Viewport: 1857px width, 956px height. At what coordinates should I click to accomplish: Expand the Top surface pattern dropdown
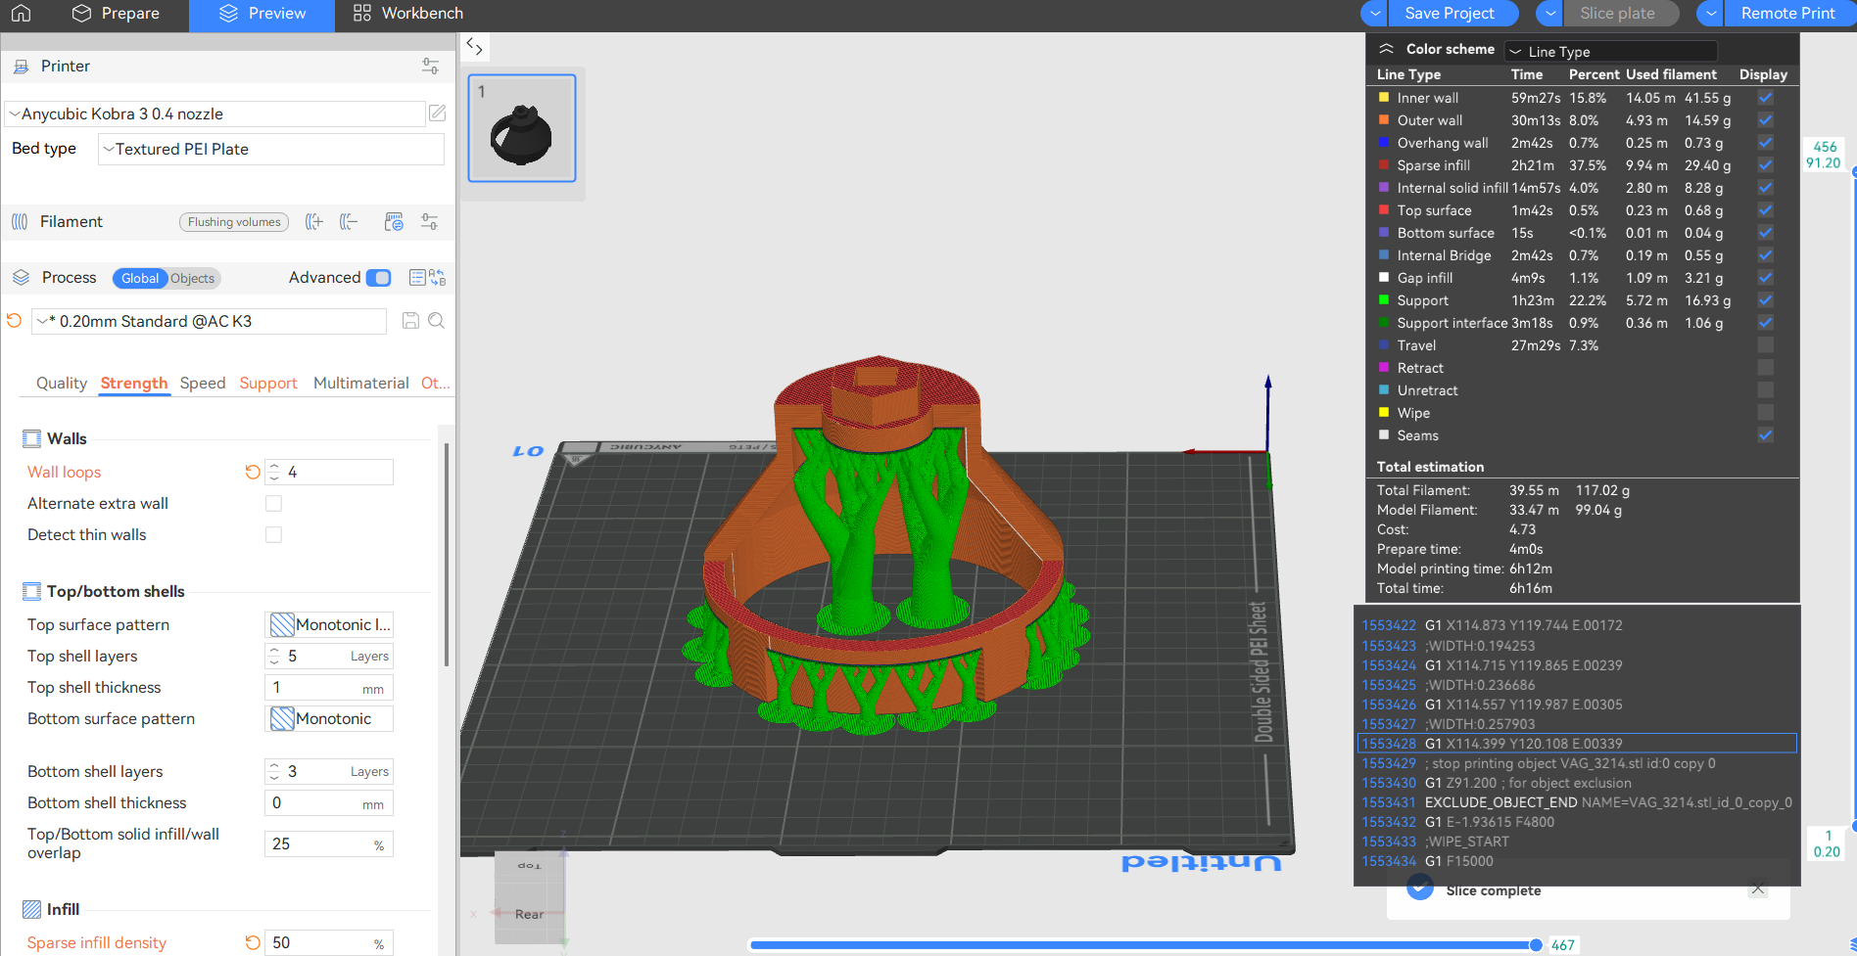tap(329, 624)
